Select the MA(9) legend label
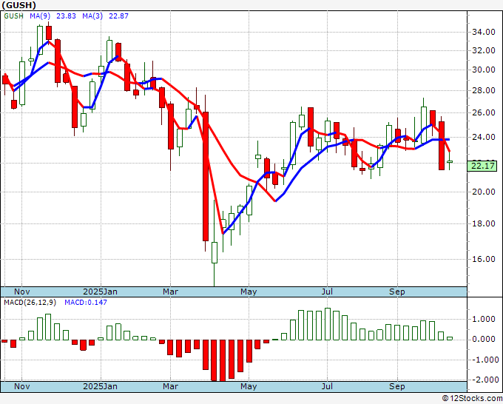 point(40,16)
